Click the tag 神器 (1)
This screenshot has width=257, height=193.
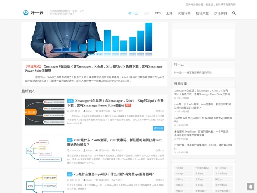(x=223, y=179)
